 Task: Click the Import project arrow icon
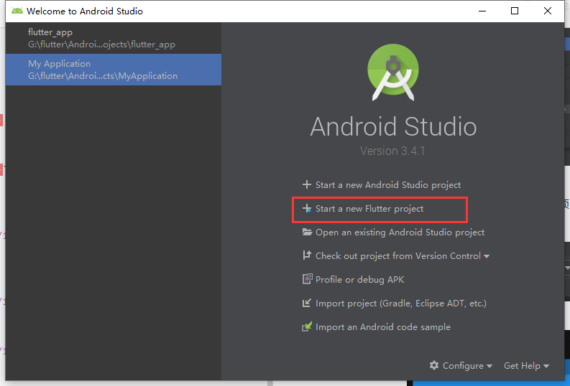coord(307,303)
